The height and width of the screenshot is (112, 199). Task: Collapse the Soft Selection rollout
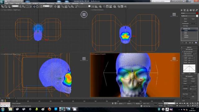(x=189, y=49)
